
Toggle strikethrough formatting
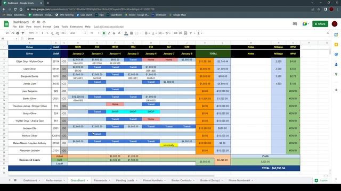click(x=114, y=33)
